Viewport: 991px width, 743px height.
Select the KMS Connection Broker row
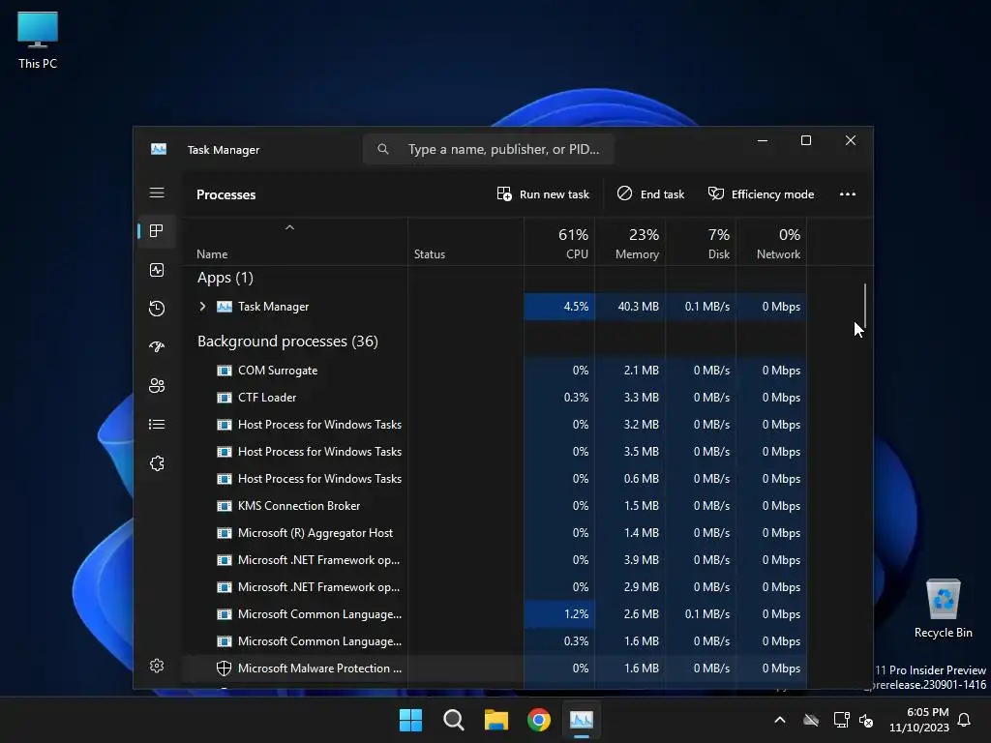click(x=495, y=506)
